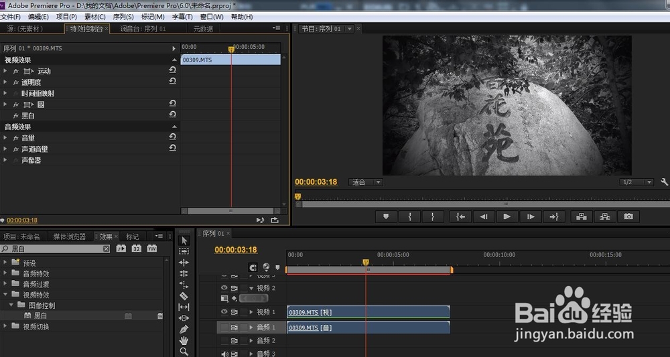Click the 00309.MTS [视] video clip
This screenshot has height=357, width=670.
[x=368, y=312]
